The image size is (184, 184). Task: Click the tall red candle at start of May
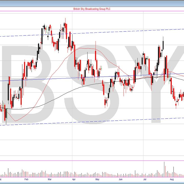pos(96,55)
